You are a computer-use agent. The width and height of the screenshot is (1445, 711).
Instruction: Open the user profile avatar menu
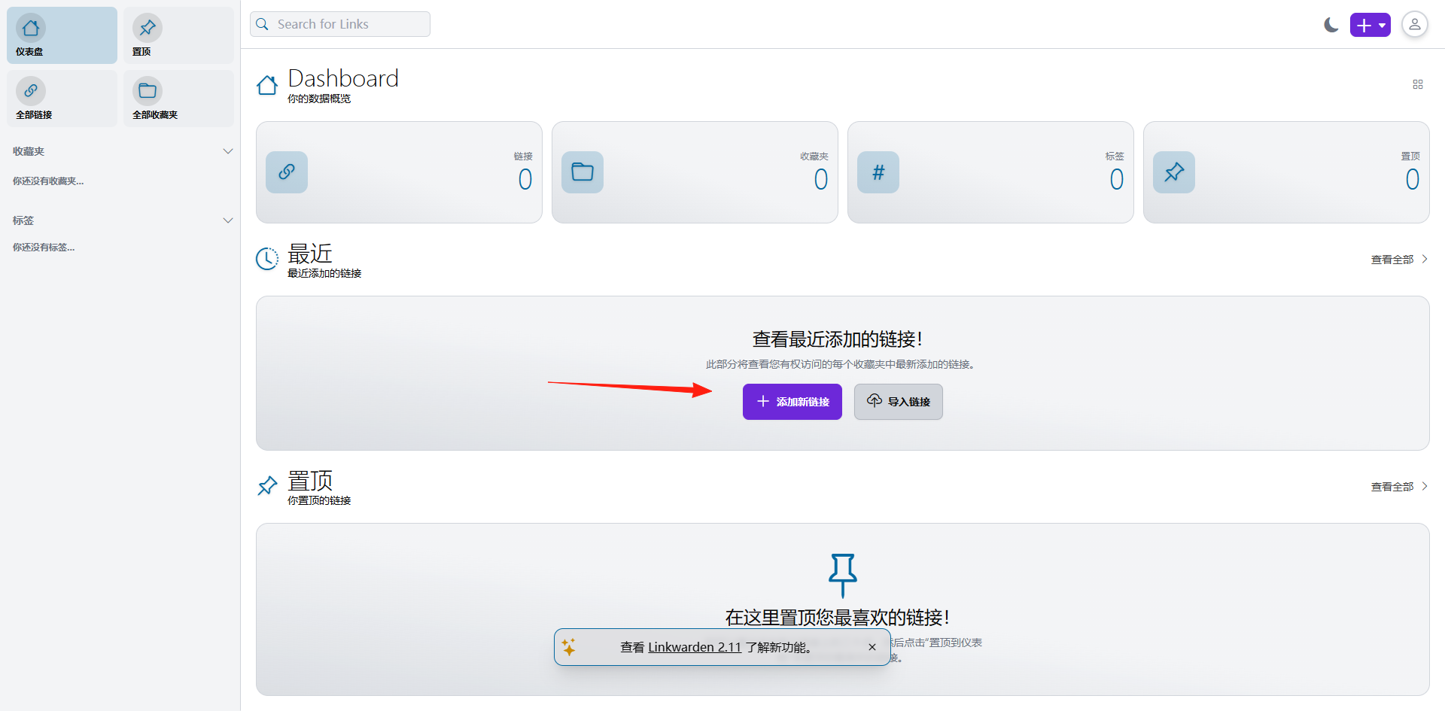(x=1415, y=25)
